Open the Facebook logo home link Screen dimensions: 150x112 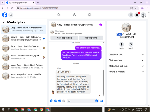coord(4,15)
